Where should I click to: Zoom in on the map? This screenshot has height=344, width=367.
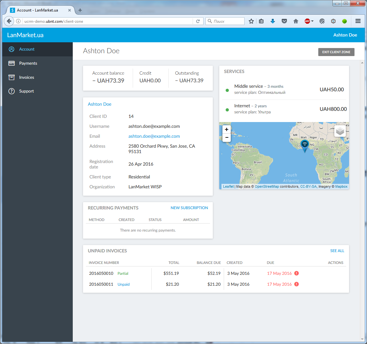pos(227,129)
